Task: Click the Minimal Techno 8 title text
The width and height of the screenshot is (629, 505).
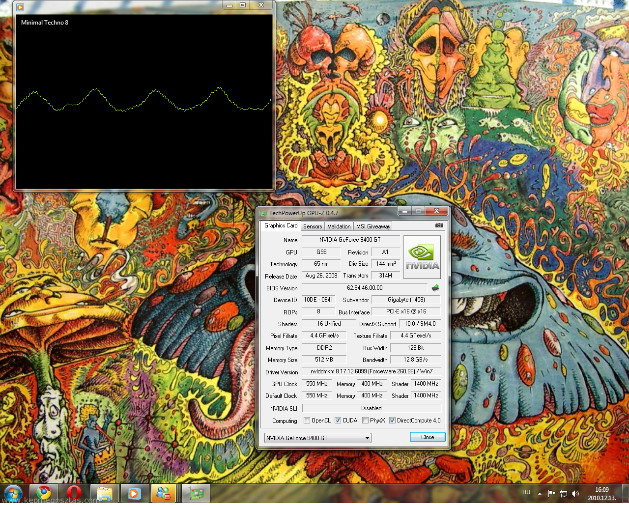Action: pyautogui.click(x=45, y=23)
